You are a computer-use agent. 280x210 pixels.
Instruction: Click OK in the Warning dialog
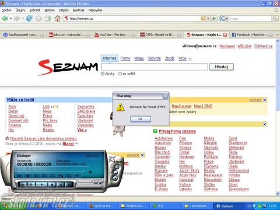pos(141,119)
